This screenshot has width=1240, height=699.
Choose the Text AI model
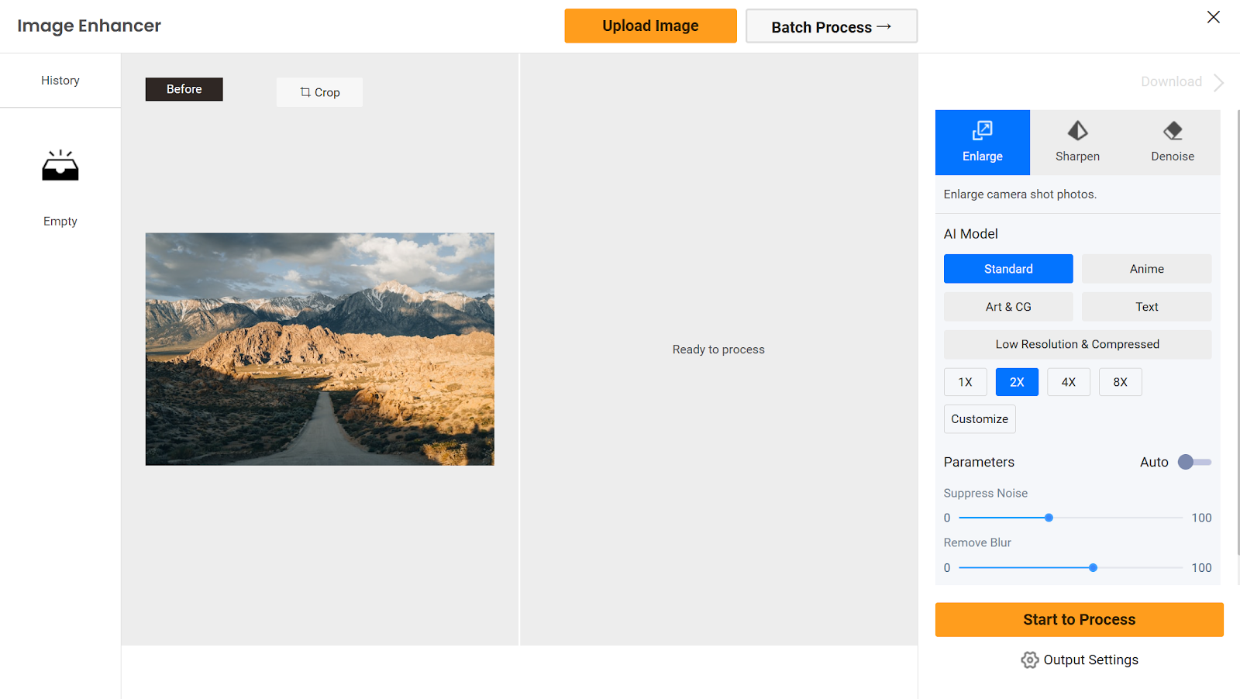pos(1147,307)
